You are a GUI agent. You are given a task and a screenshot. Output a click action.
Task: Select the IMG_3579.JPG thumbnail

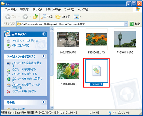[68, 39]
